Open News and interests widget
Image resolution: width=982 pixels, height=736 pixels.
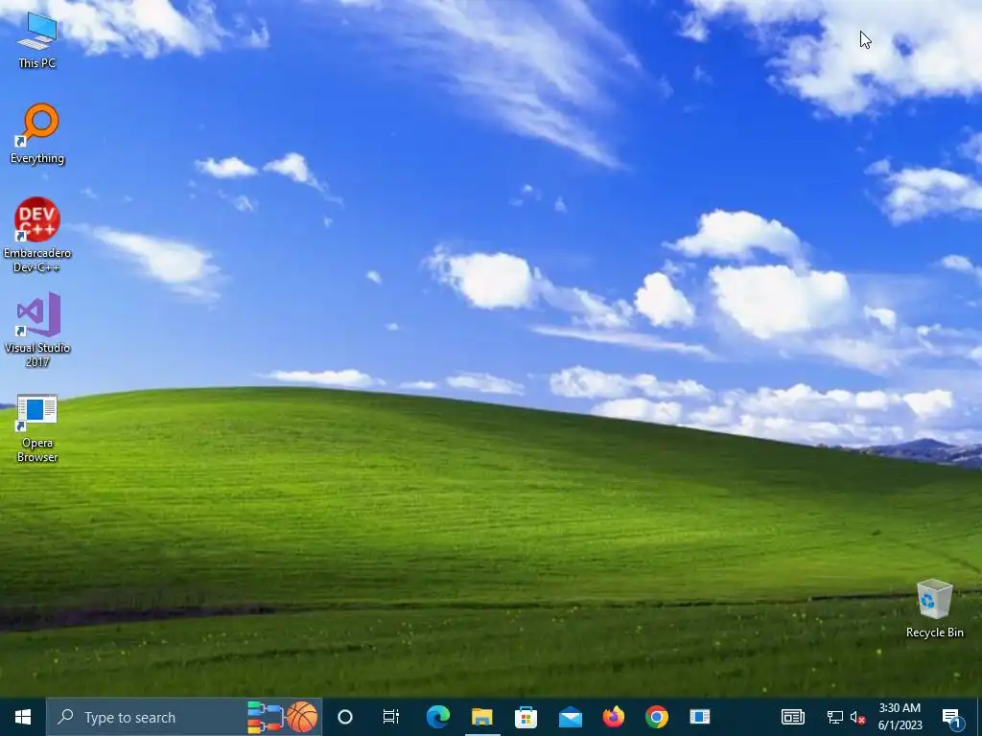tap(792, 717)
